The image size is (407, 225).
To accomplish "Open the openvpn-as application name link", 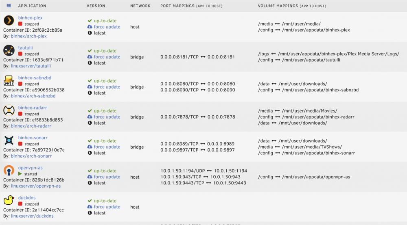I will click(31, 168).
